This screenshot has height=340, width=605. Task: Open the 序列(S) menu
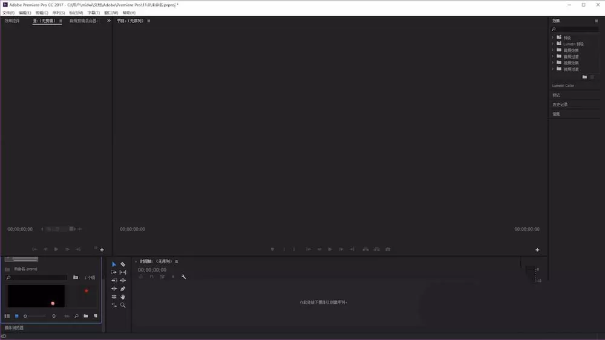(x=59, y=13)
